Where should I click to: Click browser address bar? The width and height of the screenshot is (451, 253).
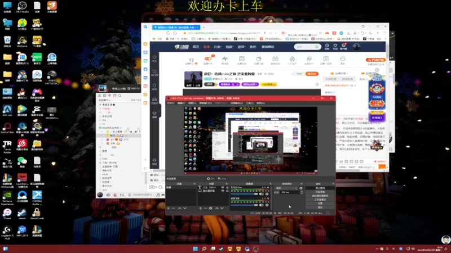[224, 33]
